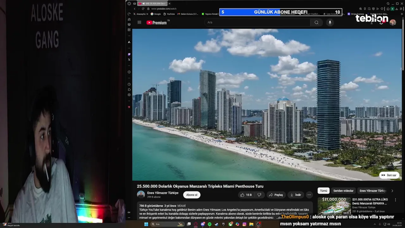The height and width of the screenshot is (228, 405).
Task: Open more actions menu under the video
Action: click(x=309, y=195)
